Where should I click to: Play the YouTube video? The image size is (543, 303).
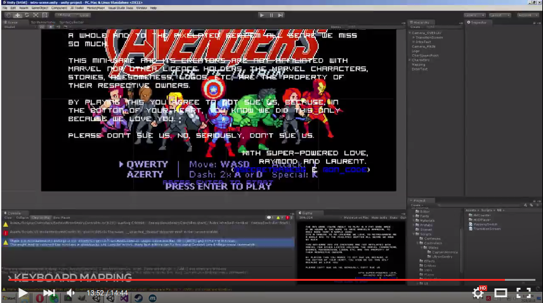point(22,293)
